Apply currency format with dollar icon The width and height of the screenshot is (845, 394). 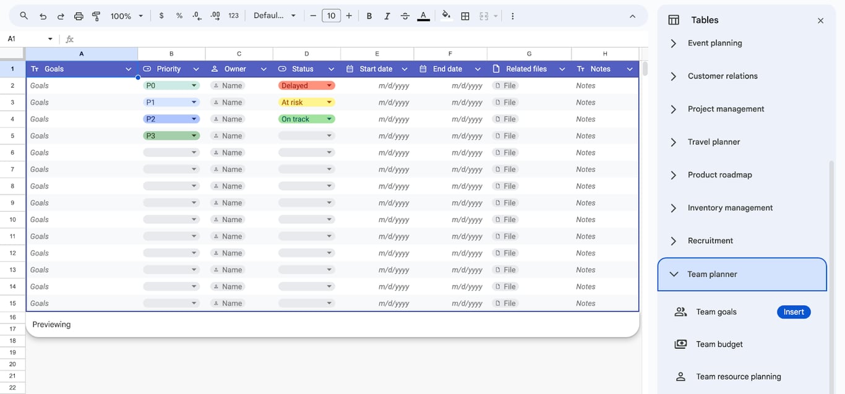(161, 16)
